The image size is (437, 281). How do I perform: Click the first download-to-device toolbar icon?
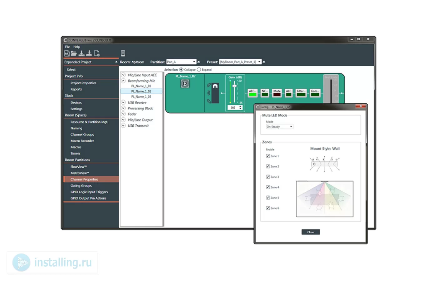point(81,53)
